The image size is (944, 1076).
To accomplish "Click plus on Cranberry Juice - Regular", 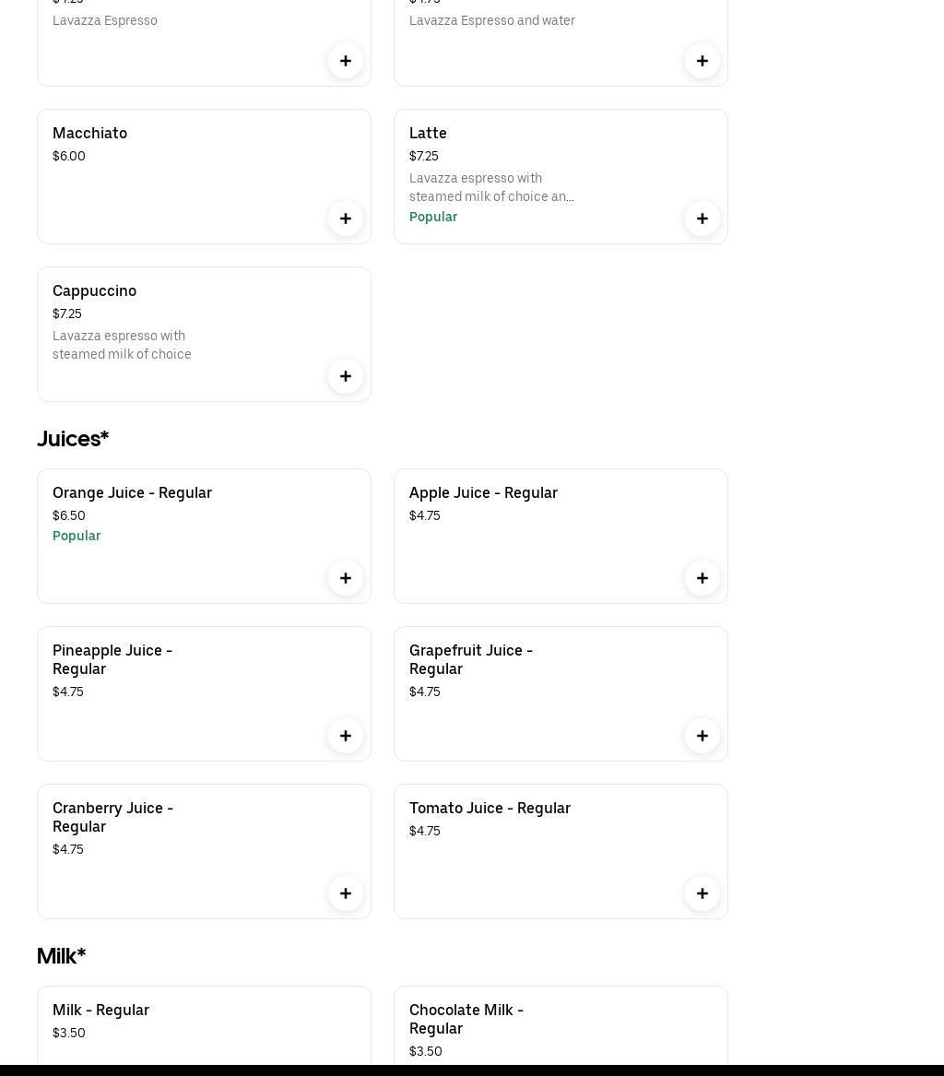I will tap(346, 893).
